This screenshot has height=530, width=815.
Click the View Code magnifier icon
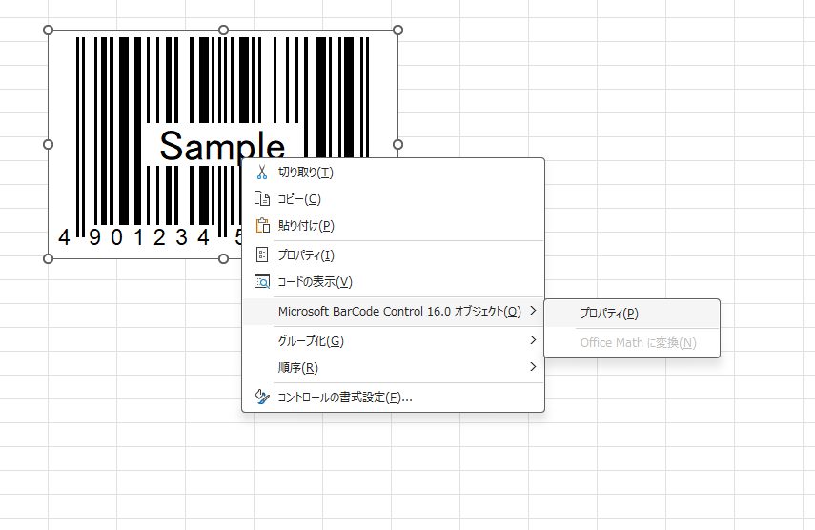(262, 281)
